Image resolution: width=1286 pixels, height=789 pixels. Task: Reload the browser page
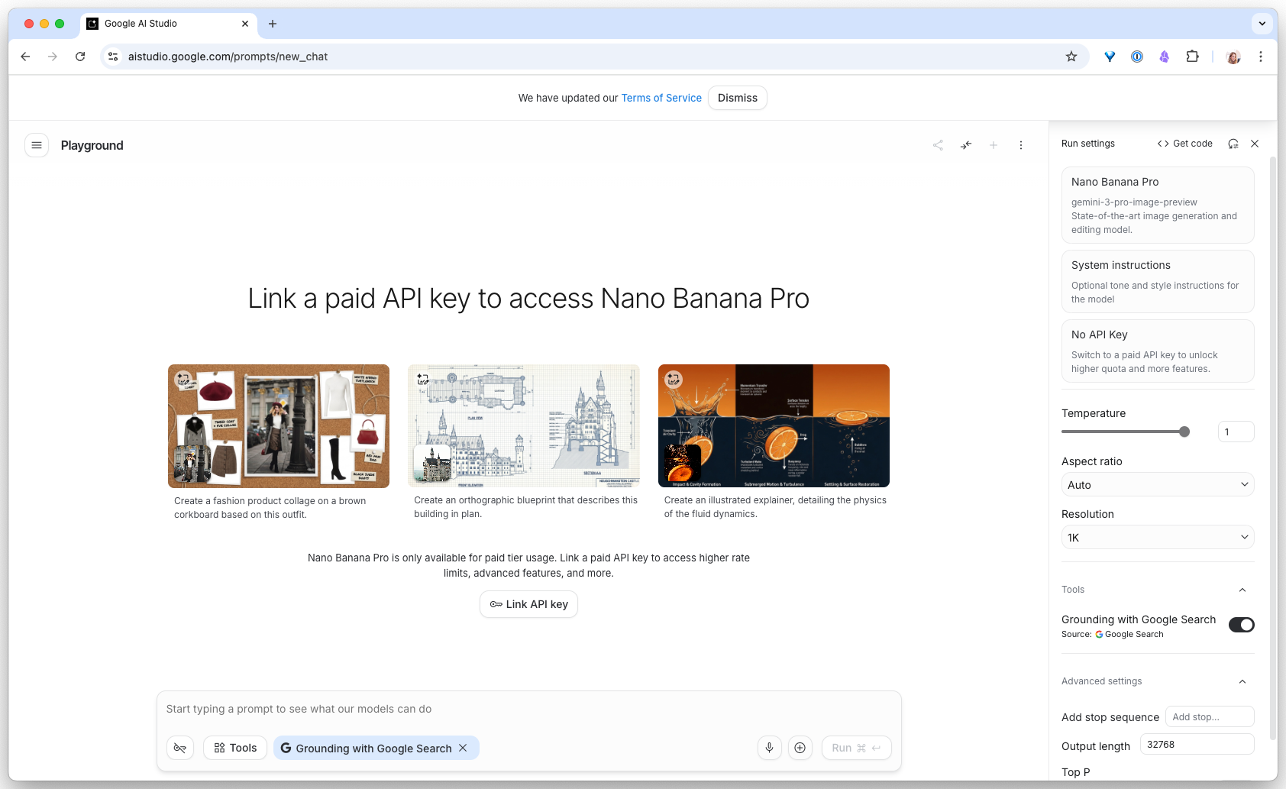click(x=80, y=57)
